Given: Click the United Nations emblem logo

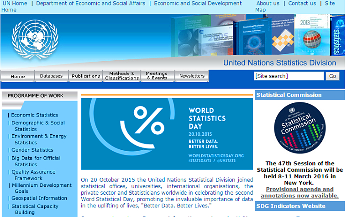Looking at the screenshot, I should pos(35,39).
